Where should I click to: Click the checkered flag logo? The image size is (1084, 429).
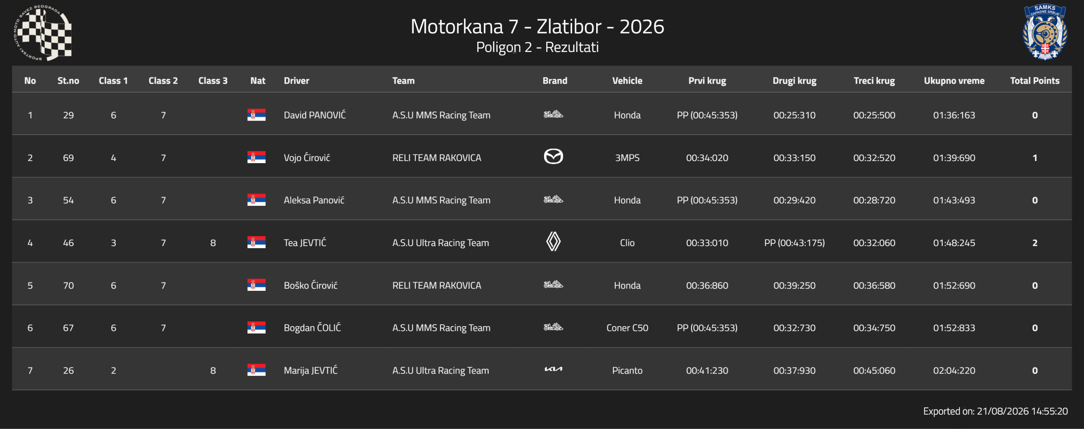(42, 33)
